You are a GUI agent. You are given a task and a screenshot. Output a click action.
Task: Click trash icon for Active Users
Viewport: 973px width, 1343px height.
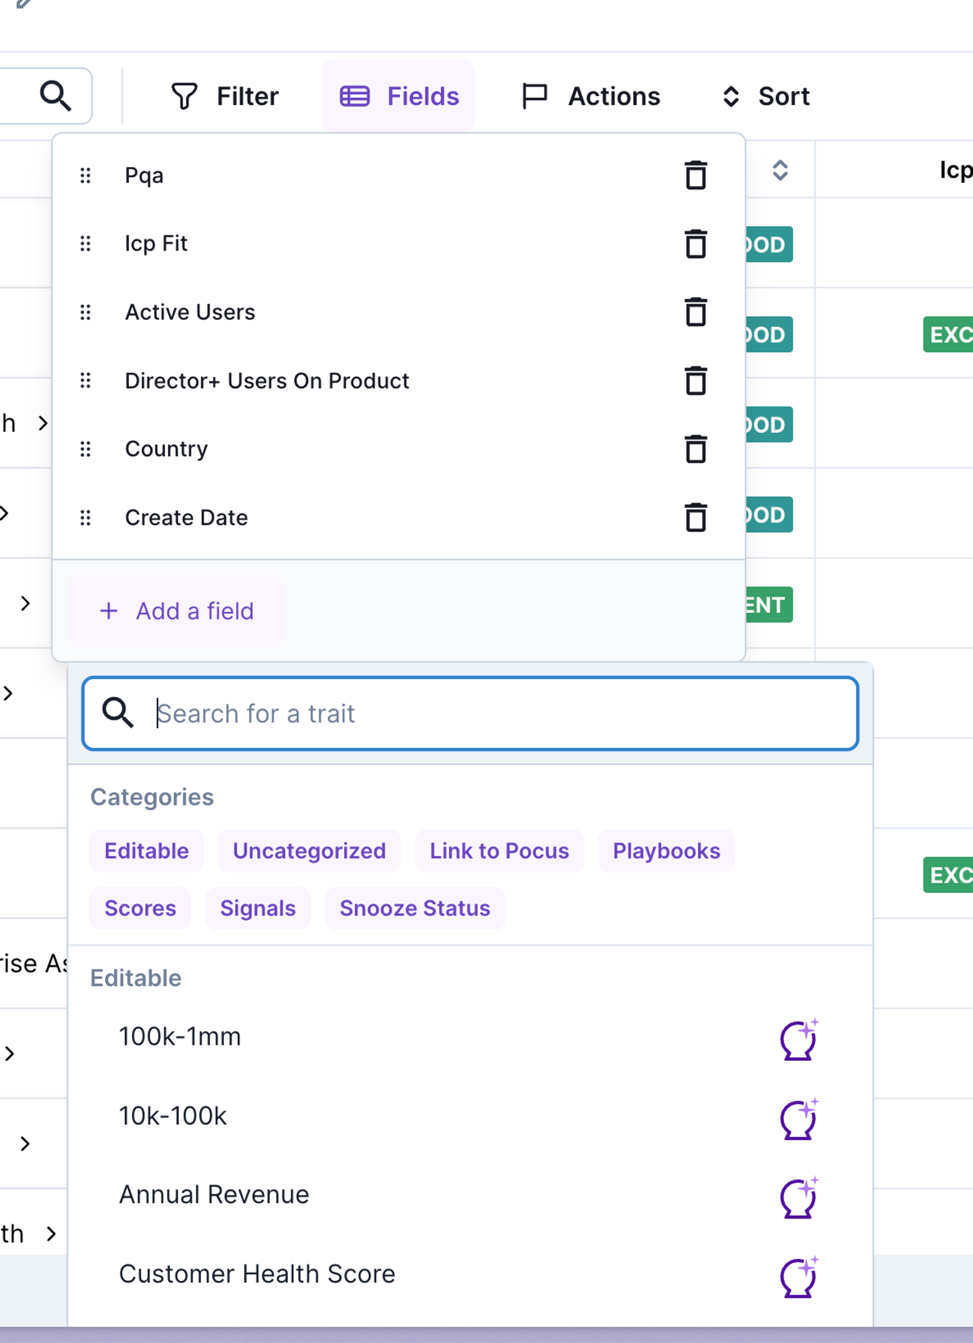pyautogui.click(x=695, y=312)
